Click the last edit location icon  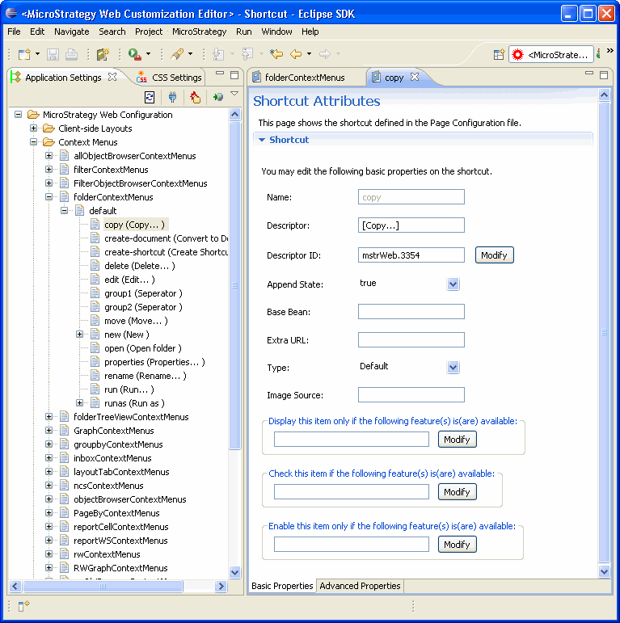coord(276,54)
